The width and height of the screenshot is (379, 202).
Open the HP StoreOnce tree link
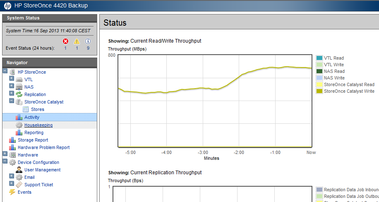click(32, 72)
